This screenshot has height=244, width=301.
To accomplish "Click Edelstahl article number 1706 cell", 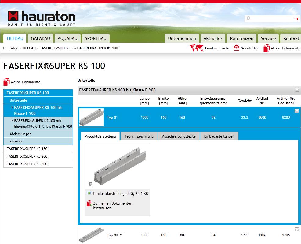I will point(286,235).
